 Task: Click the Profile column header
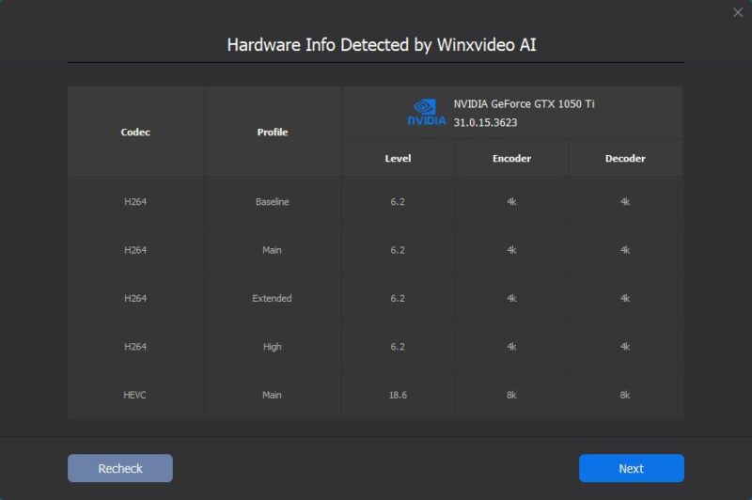click(273, 132)
